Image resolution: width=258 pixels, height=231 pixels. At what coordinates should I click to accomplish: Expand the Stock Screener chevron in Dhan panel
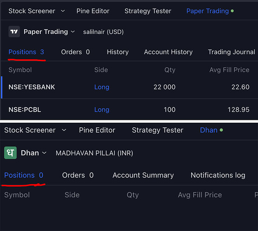pos(64,130)
